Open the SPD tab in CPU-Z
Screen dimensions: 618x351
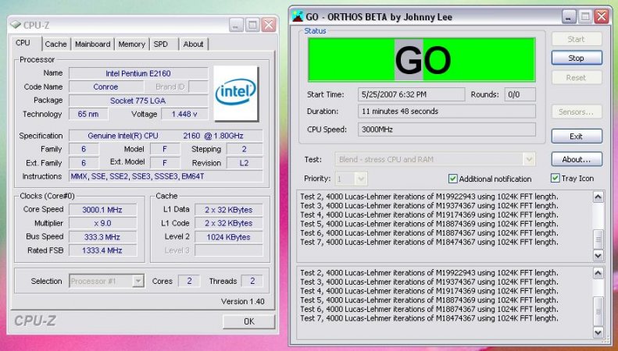click(x=161, y=44)
